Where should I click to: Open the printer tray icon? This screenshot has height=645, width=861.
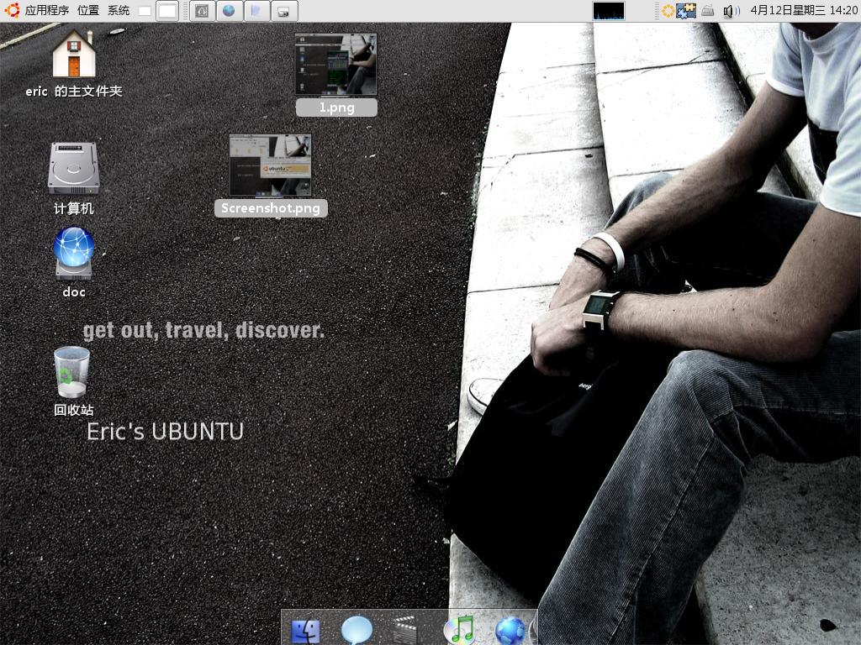pyautogui.click(x=708, y=11)
